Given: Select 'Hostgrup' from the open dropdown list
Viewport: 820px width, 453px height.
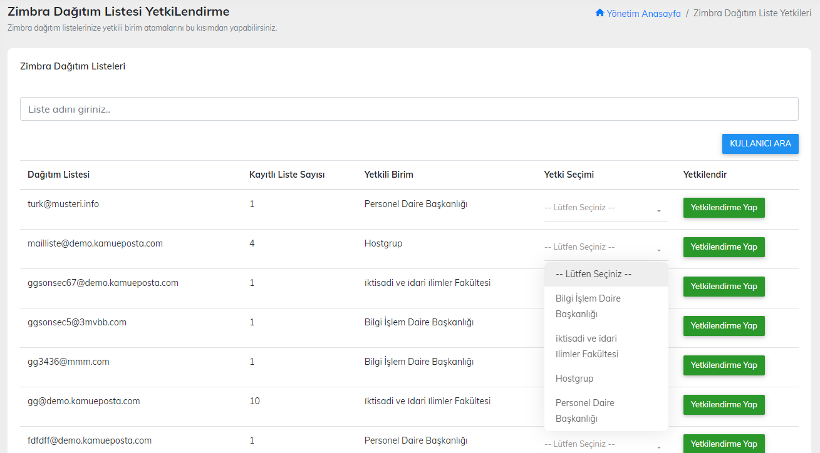Looking at the screenshot, I should click(x=606, y=379).
